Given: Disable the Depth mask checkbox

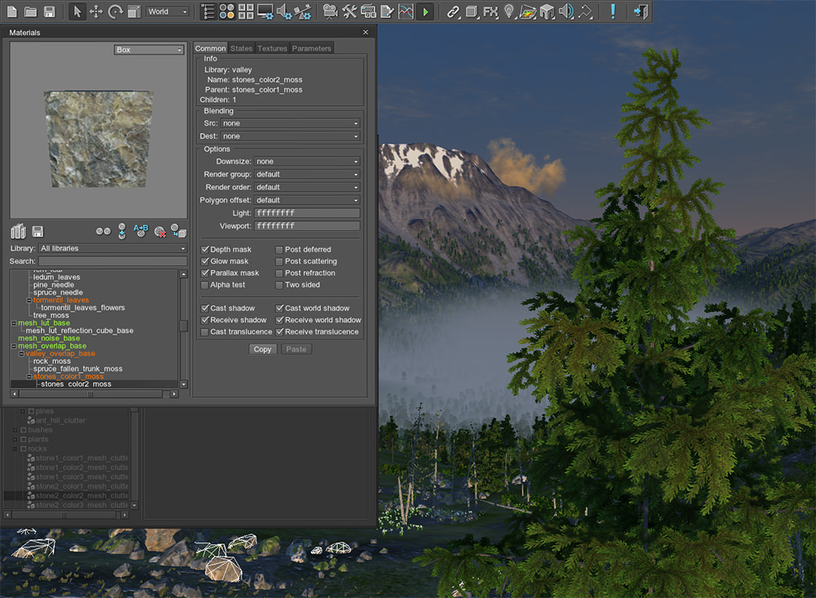Looking at the screenshot, I should tap(205, 250).
